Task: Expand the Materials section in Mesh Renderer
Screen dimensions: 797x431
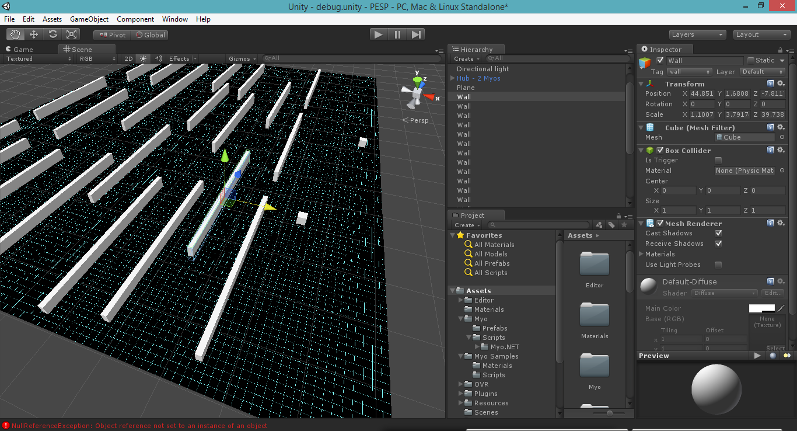Action: (x=642, y=254)
